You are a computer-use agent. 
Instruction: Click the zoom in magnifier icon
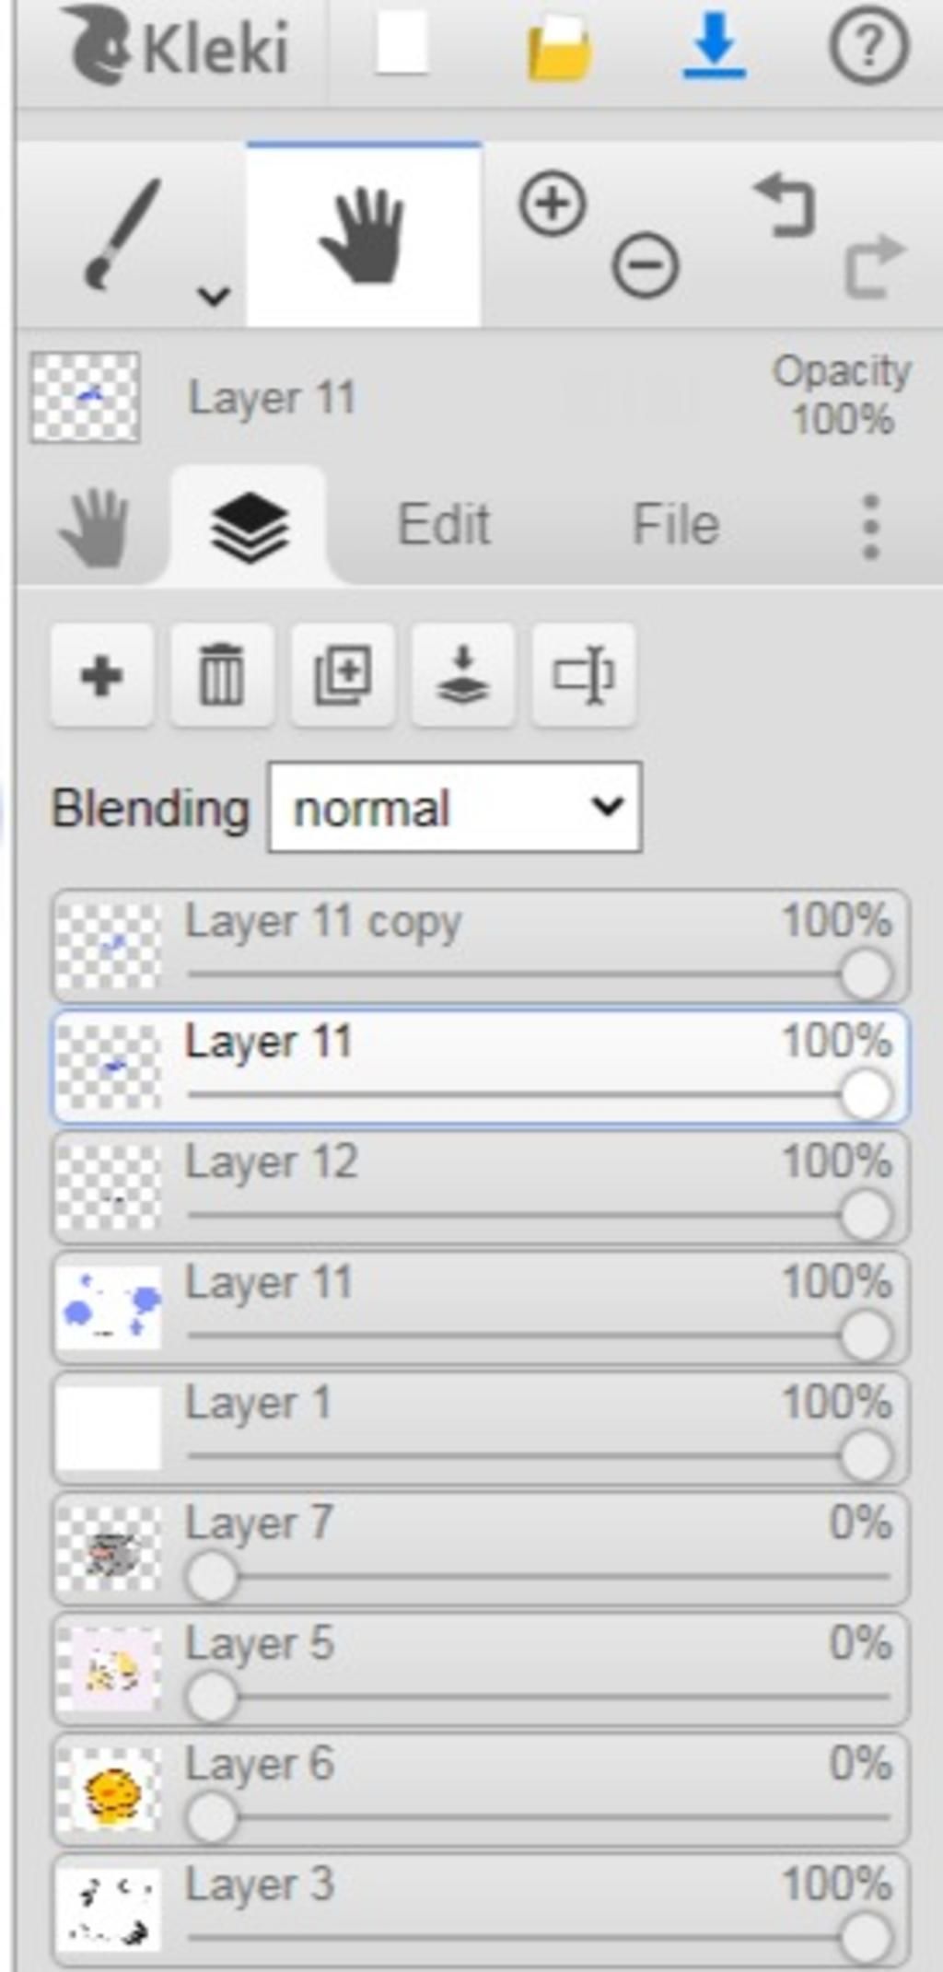(553, 204)
